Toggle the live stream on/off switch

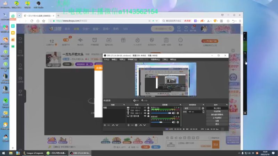66,40
